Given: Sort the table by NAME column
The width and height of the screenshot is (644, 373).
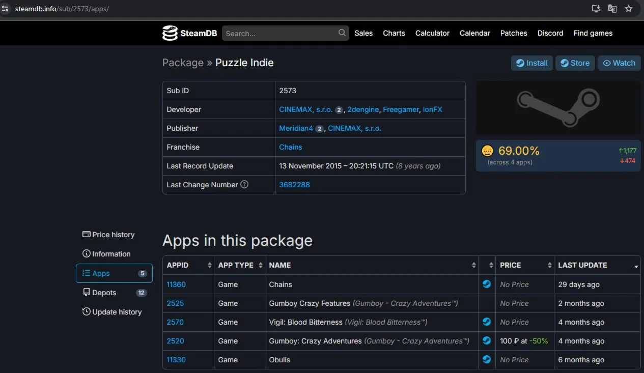Looking at the screenshot, I should (372, 265).
